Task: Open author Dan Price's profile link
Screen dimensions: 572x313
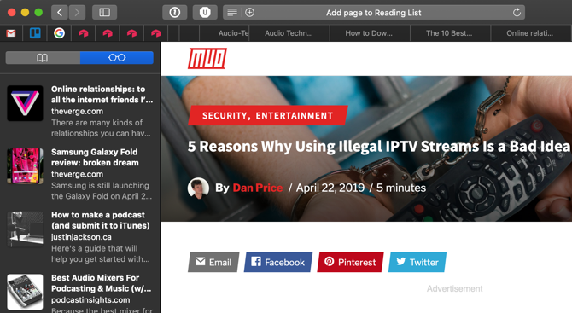Action: [x=258, y=188]
